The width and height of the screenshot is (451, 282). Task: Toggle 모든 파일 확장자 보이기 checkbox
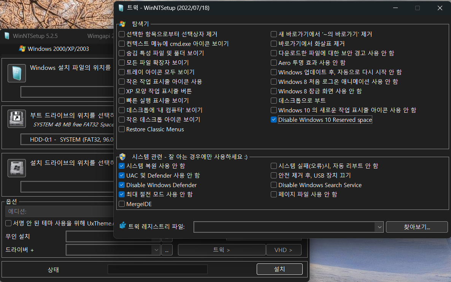click(122, 63)
